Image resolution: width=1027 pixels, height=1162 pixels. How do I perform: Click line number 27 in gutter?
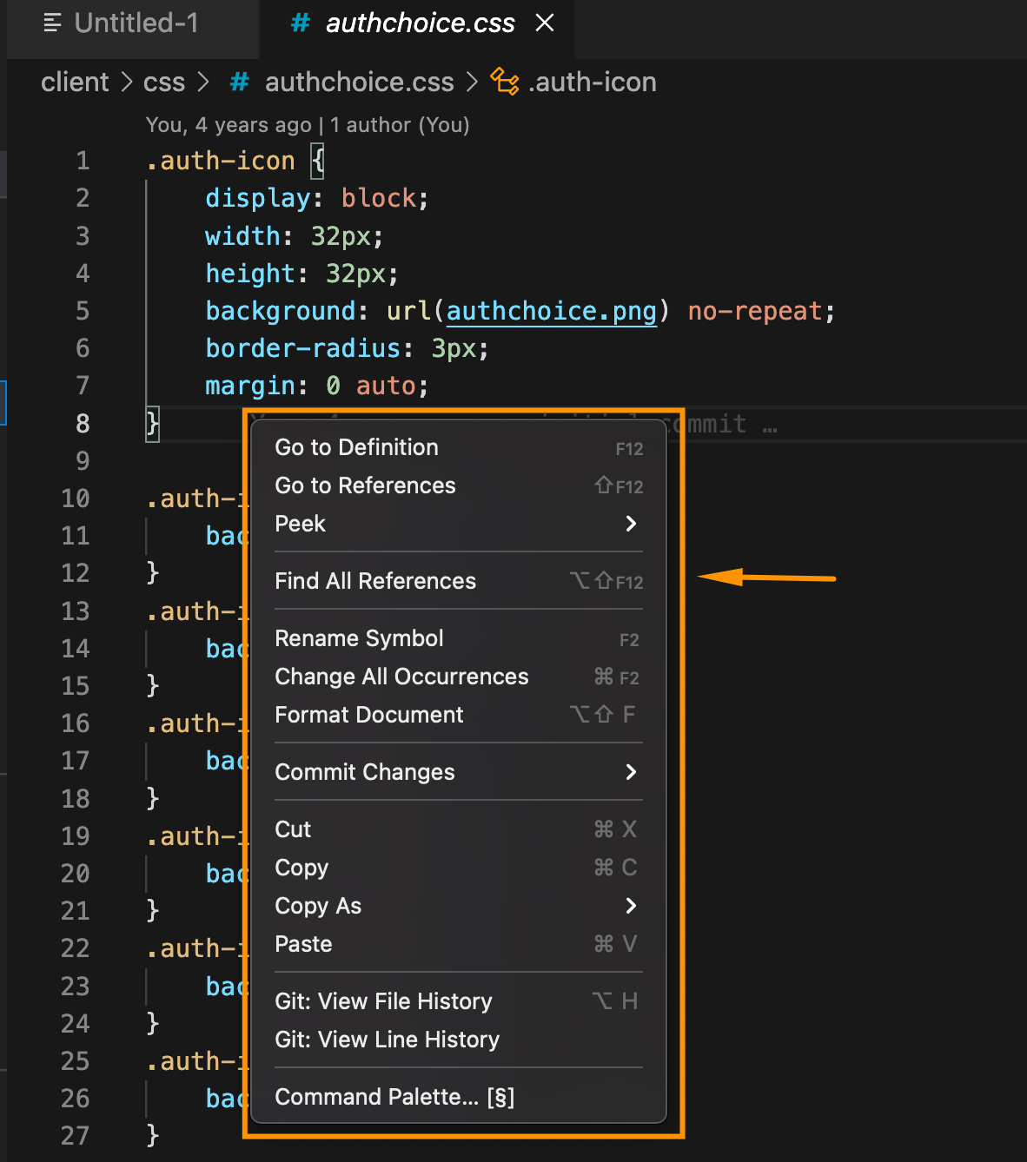coord(76,1136)
